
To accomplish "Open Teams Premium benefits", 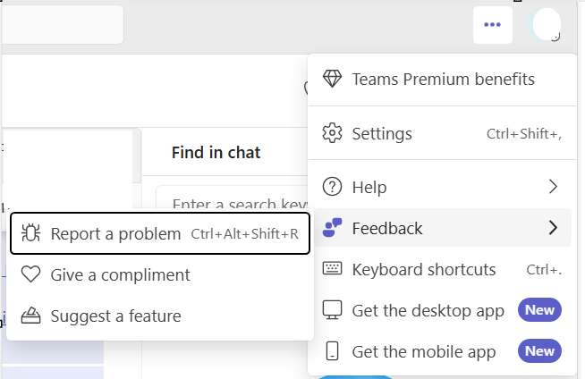I will point(443,80).
